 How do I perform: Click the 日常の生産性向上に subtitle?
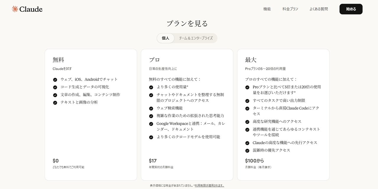tap(163, 69)
